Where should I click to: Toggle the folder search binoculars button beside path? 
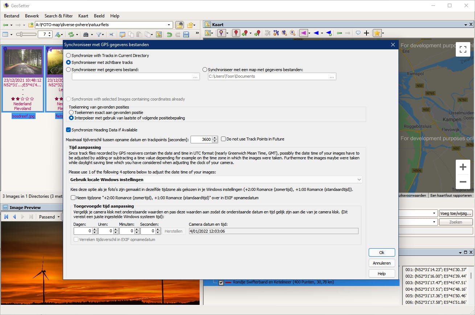pos(179,25)
